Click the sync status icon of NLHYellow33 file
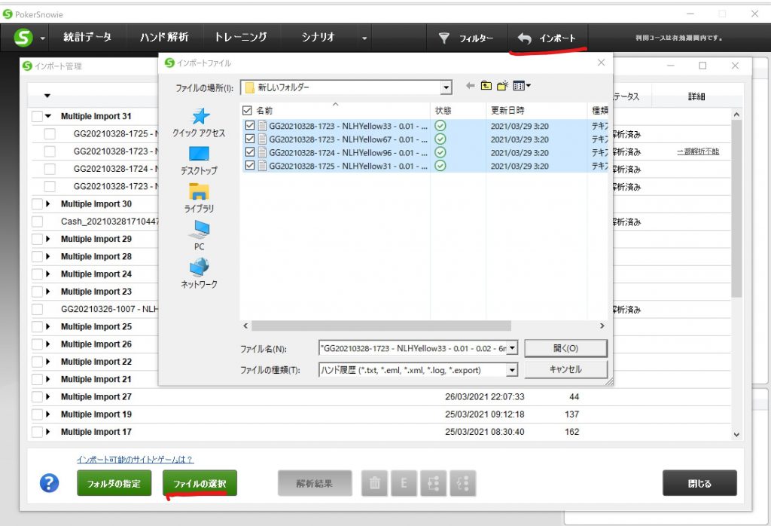The width and height of the screenshot is (771, 526). (440, 126)
